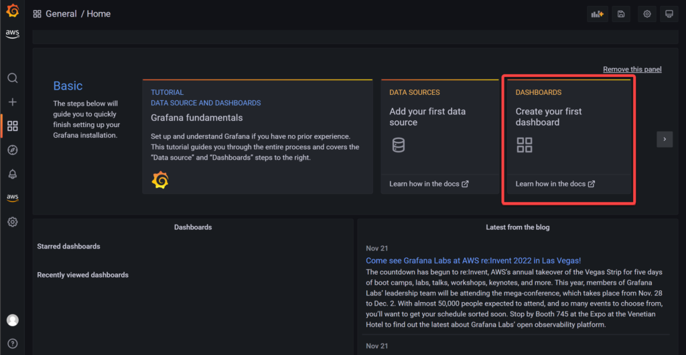
Task: Click Remove this panel link
Action: 632,70
